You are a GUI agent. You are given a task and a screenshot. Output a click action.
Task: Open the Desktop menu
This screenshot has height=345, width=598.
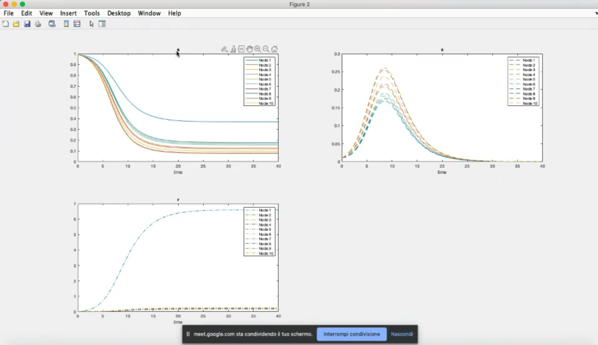119,13
